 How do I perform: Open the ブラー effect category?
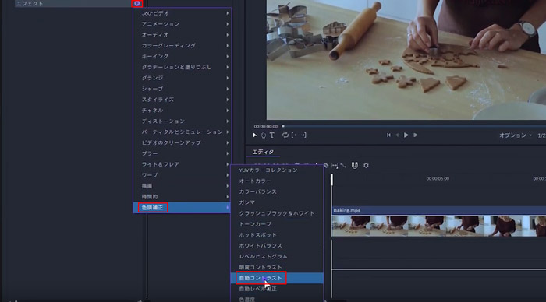point(182,153)
